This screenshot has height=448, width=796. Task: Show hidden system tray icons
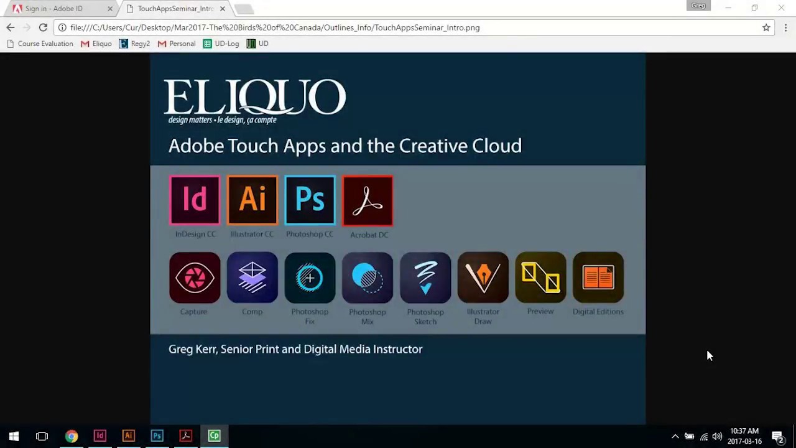click(x=675, y=437)
